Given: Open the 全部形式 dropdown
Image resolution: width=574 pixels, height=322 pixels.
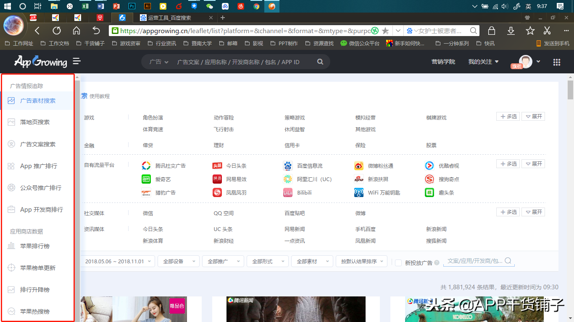Looking at the screenshot, I should 268,261.
